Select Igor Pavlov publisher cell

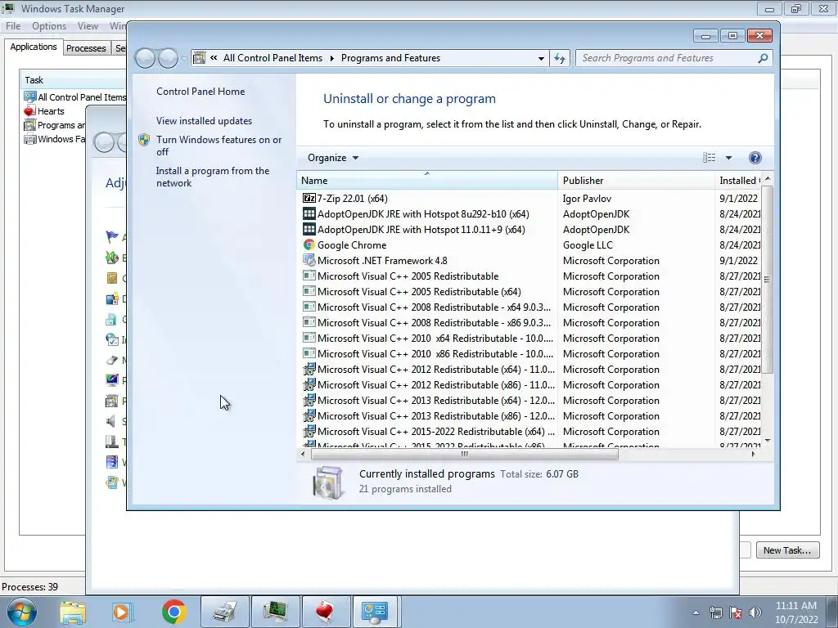click(587, 198)
